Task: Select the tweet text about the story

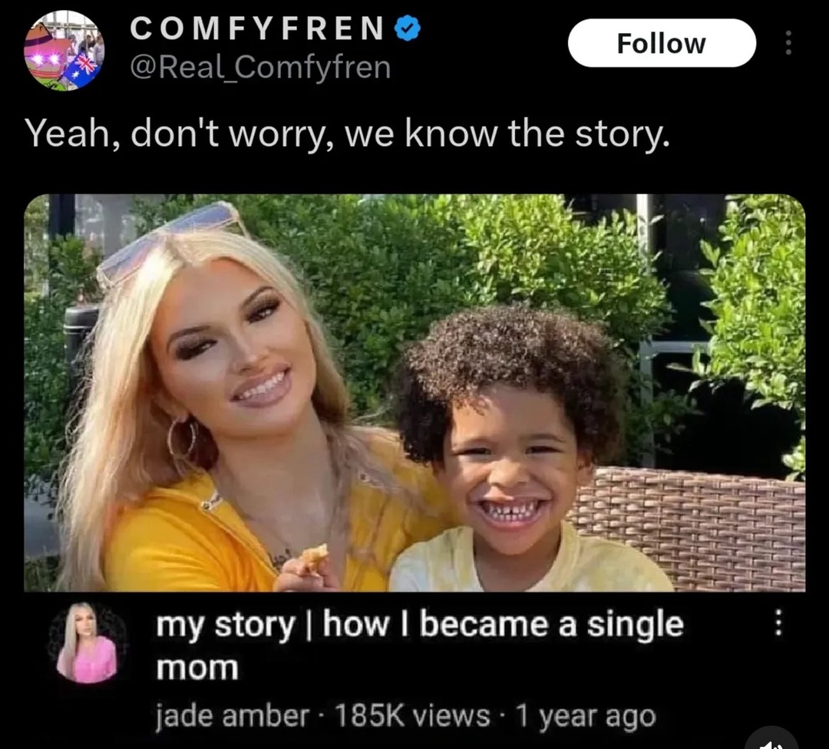Action: coord(348,134)
